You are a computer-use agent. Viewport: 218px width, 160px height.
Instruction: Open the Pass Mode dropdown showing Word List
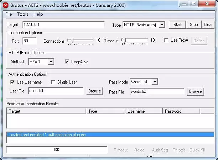tap(144, 81)
